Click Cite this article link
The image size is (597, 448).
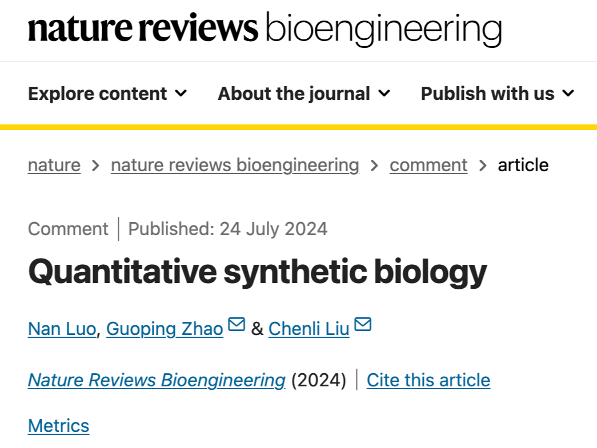[428, 380]
